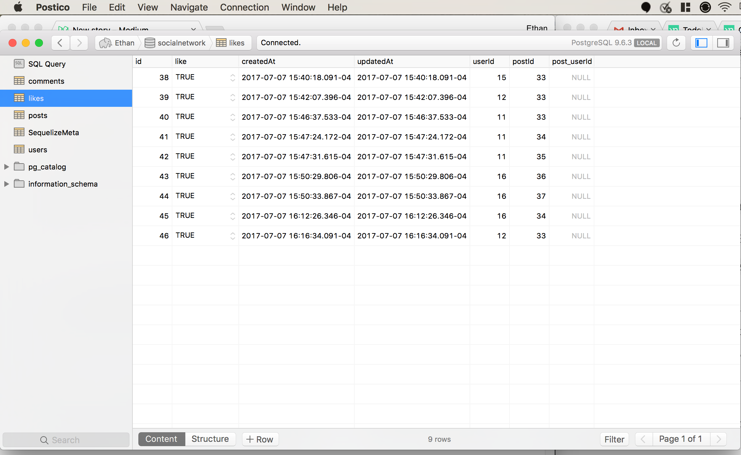Toggle the right sidebar panel icon
The height and width of the screenshot is (455, 741).
[723, 43]
